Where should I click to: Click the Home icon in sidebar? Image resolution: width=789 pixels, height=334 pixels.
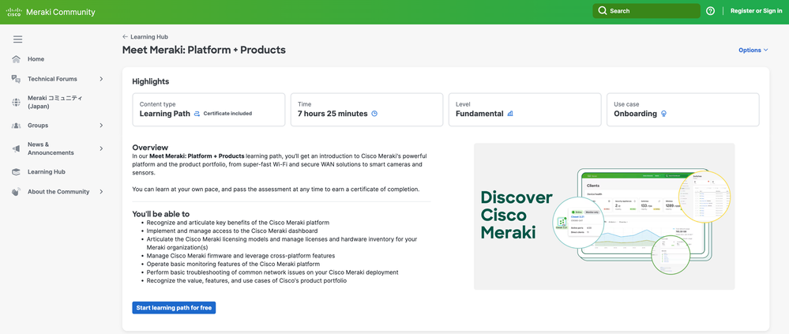click(x=16, y=59)
